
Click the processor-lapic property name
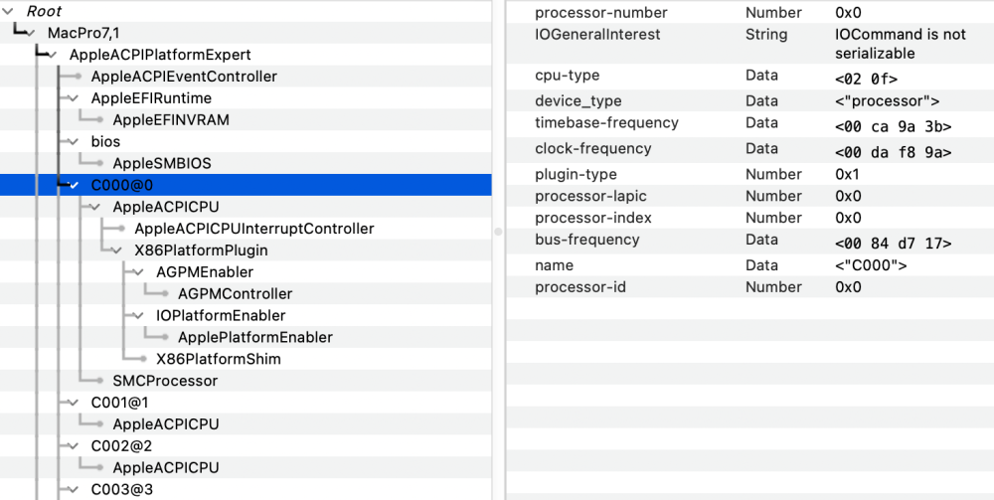tap(590, 197)
